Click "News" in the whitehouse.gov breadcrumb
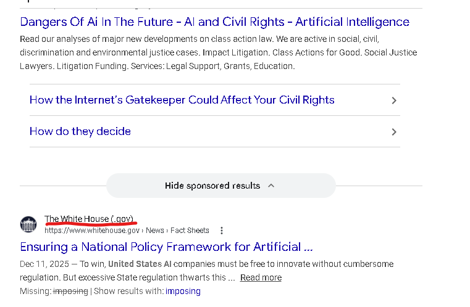 pos(155,231)
